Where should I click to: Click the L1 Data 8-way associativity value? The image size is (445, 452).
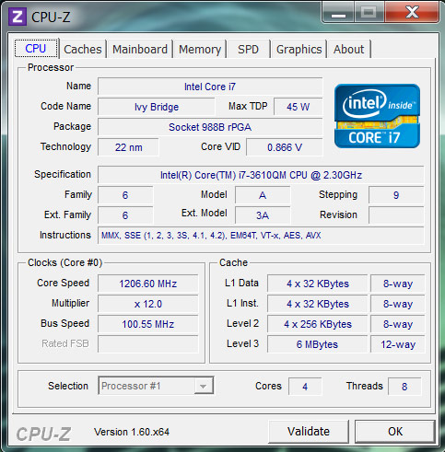[398, 284]
